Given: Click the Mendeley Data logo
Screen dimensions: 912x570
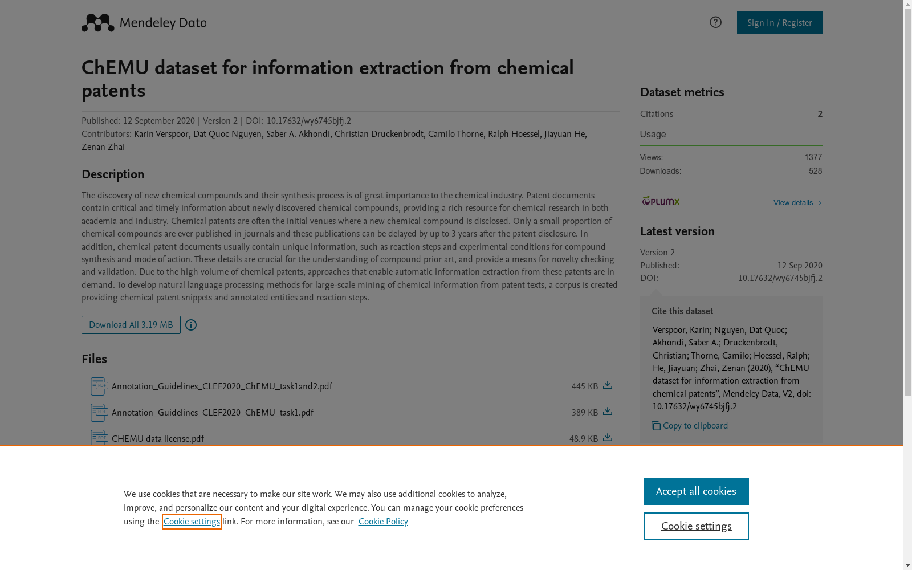Looking at the screenshot, I should [144, 23].
